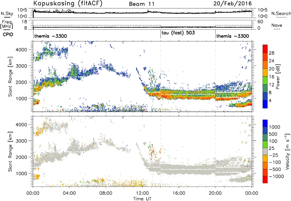Click the '12:00' time tick label
The height and width of the screenshot is (201, 291).
[x=142, y=193]
